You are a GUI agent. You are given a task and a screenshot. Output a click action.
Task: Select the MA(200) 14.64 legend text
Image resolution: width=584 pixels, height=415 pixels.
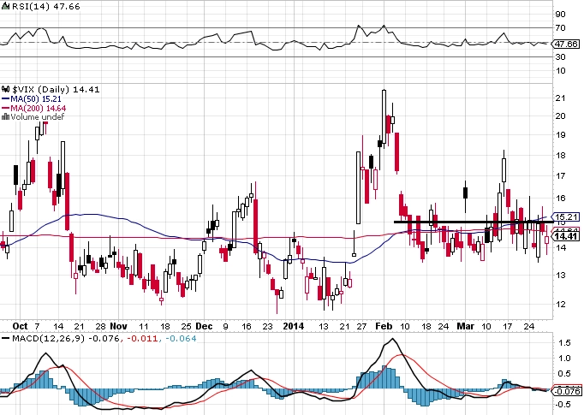(x=39, y=109)
